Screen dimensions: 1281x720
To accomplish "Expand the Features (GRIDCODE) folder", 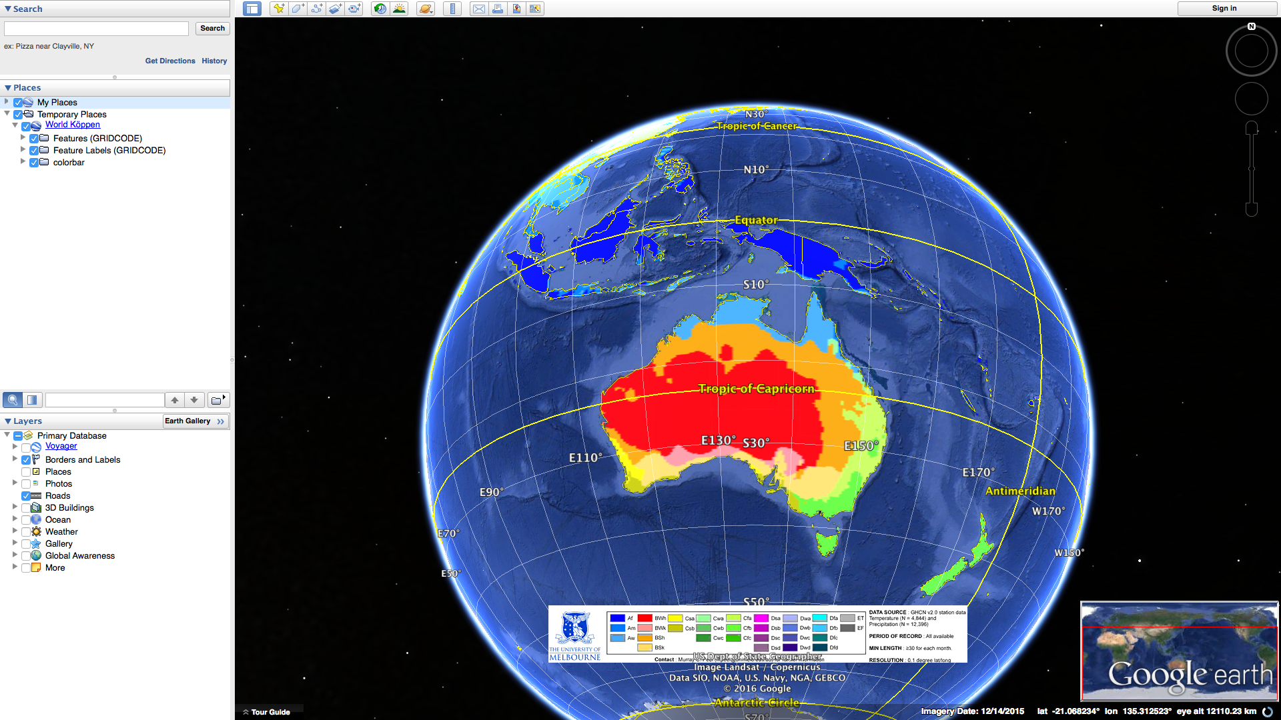I will (x=23, y=138).
